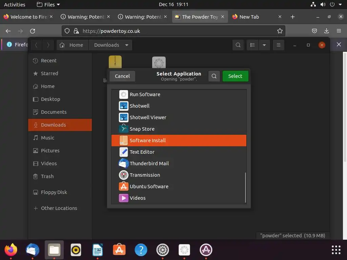Viewport: 347px width, 260px height.
Task: Choose Text Editor to open powder
Action: coord(179,152)
